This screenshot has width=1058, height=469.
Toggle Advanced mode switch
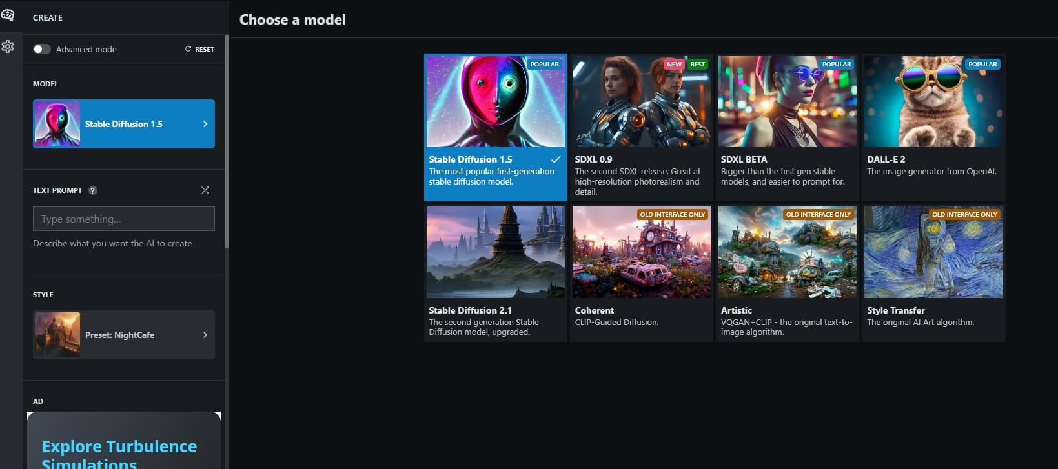pos(42,49)
